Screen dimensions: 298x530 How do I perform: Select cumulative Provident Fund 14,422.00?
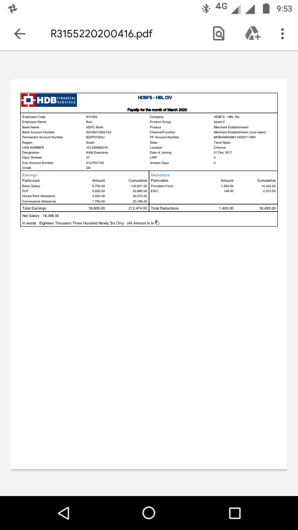pyautogui.click(x=268, y=186)
